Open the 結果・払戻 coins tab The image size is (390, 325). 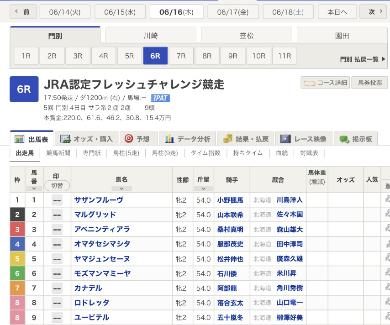246,139
